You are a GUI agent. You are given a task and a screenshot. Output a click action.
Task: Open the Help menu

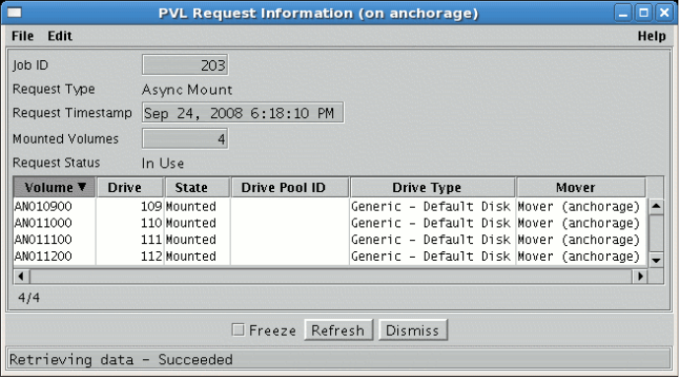coord(651,35)
